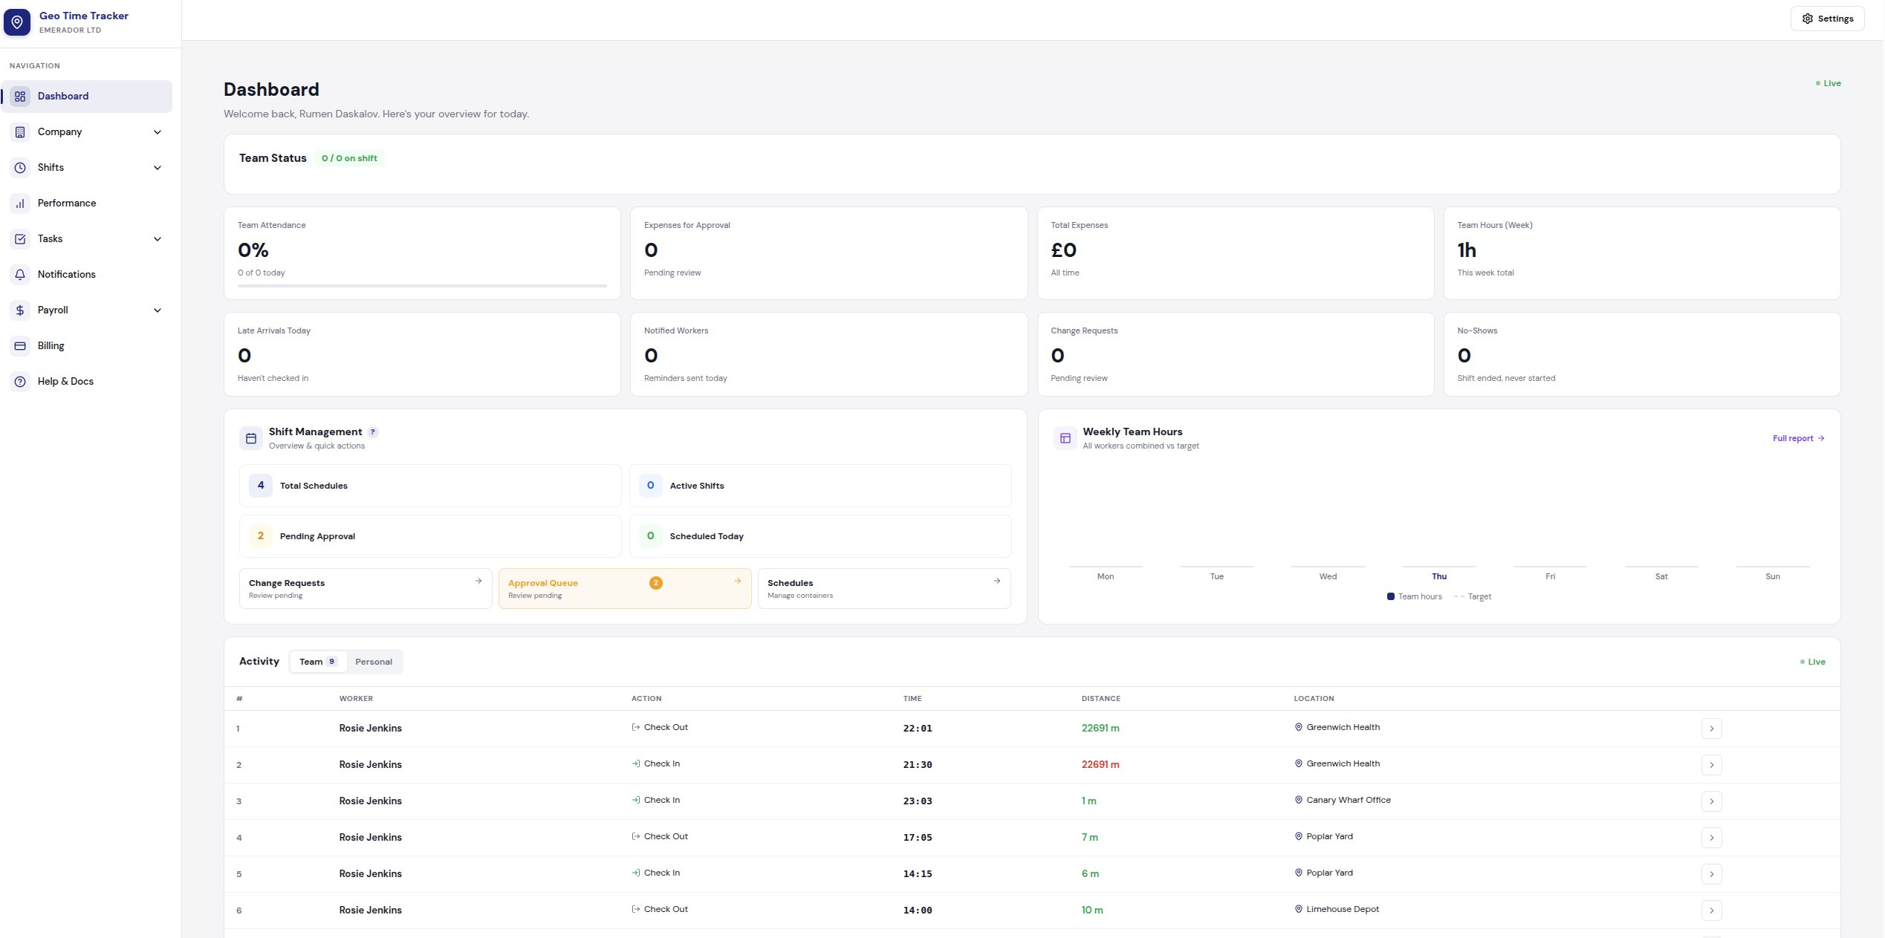Click the Tasks checkbox icon

pyautogui.click(x=20, y=239)
